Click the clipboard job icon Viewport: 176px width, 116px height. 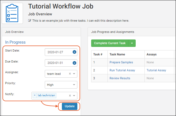(12, 13)
